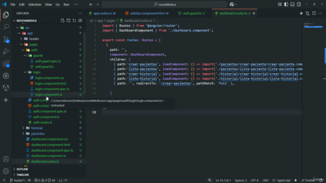The width and height of the screenshot is (326, 183).
Task: Click Ln 19, Col 1 in status bar
Action: coord(223,180)
